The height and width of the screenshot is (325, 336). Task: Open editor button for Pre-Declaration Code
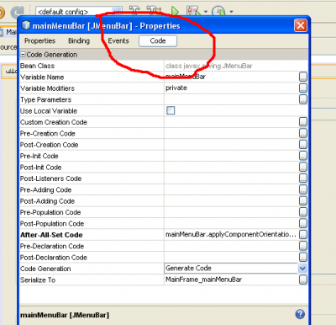click(303, 246)
